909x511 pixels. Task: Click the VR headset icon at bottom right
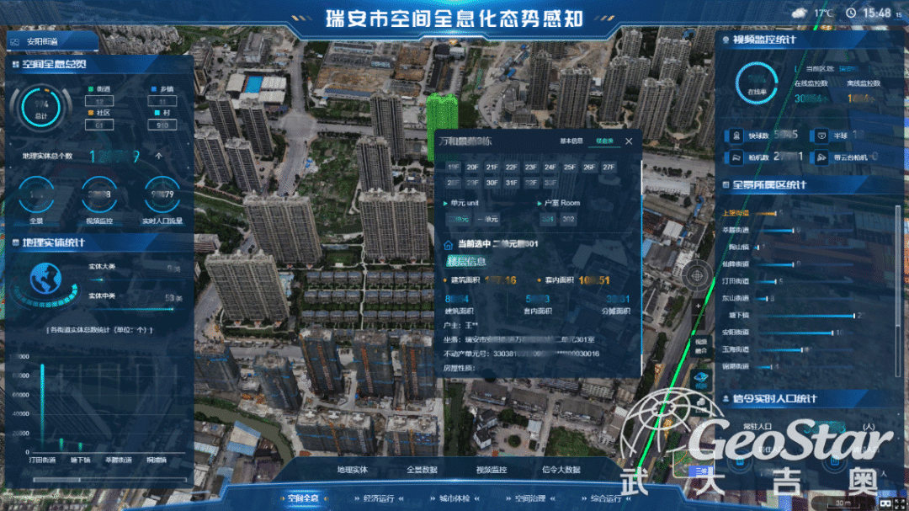(885, 503)
